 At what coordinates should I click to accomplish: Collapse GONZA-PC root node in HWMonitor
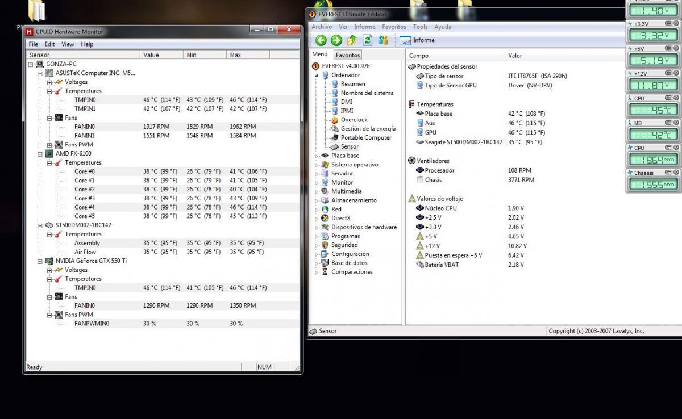31,64
